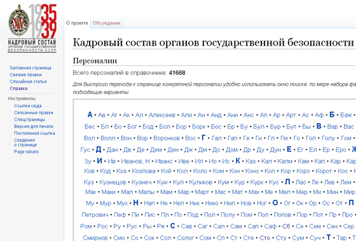356x241 pixels.
Task: Open 'Свежие правки' sidebar link
Action: [25, 75]
